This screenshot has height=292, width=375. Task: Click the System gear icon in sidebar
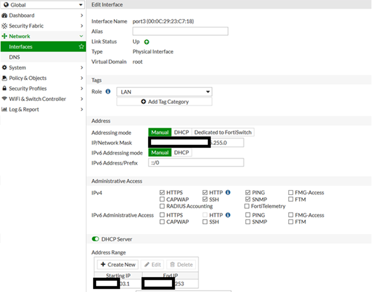pyautogui.click(x=5, y=68)
